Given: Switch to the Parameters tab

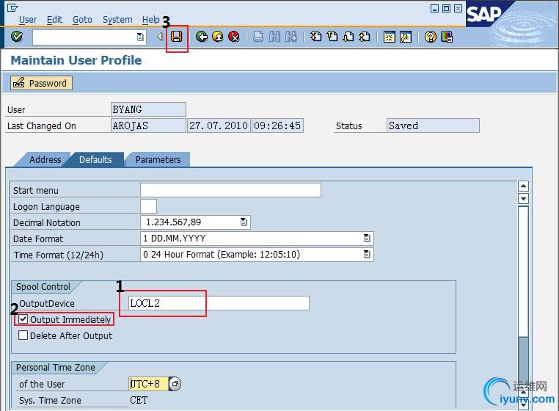Looking at the screenshot, I should click(x=158, y=159).
